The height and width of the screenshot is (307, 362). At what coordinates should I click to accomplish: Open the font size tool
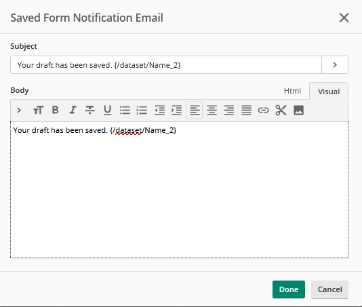[x=39, y=110]
